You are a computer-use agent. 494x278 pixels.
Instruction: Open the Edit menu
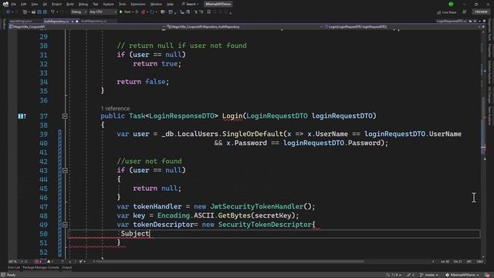24,4
